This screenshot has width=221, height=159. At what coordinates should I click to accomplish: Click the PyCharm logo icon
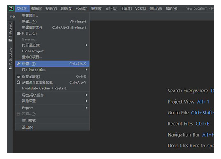point(11,8)
